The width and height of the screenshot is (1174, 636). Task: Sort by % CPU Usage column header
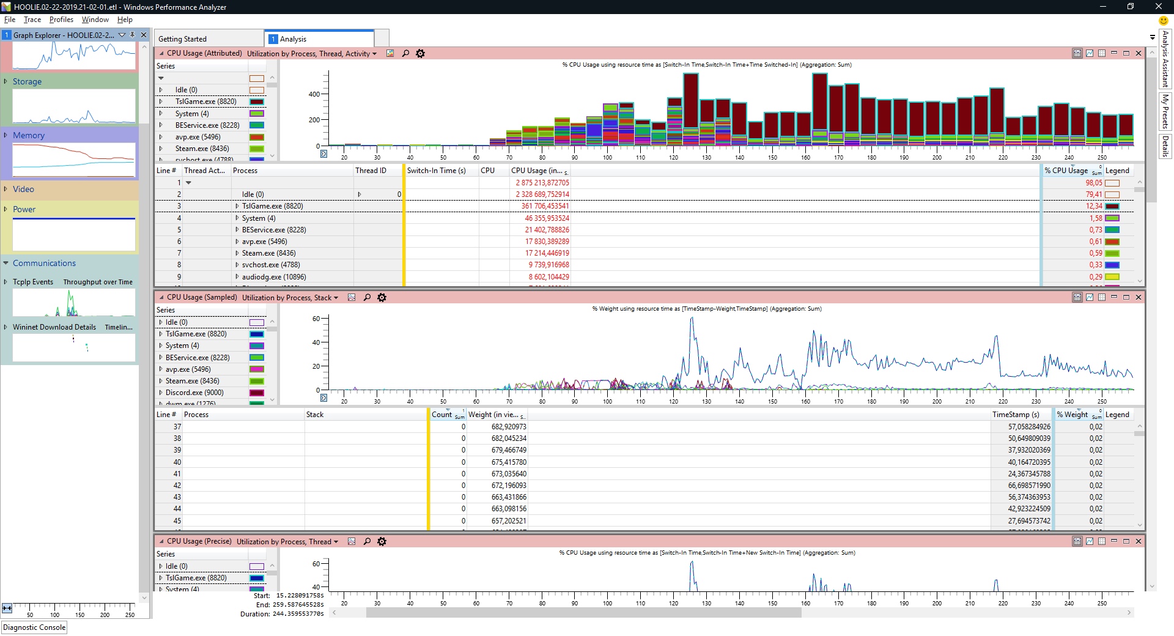pyautogui.click(x=1072, y=171)
